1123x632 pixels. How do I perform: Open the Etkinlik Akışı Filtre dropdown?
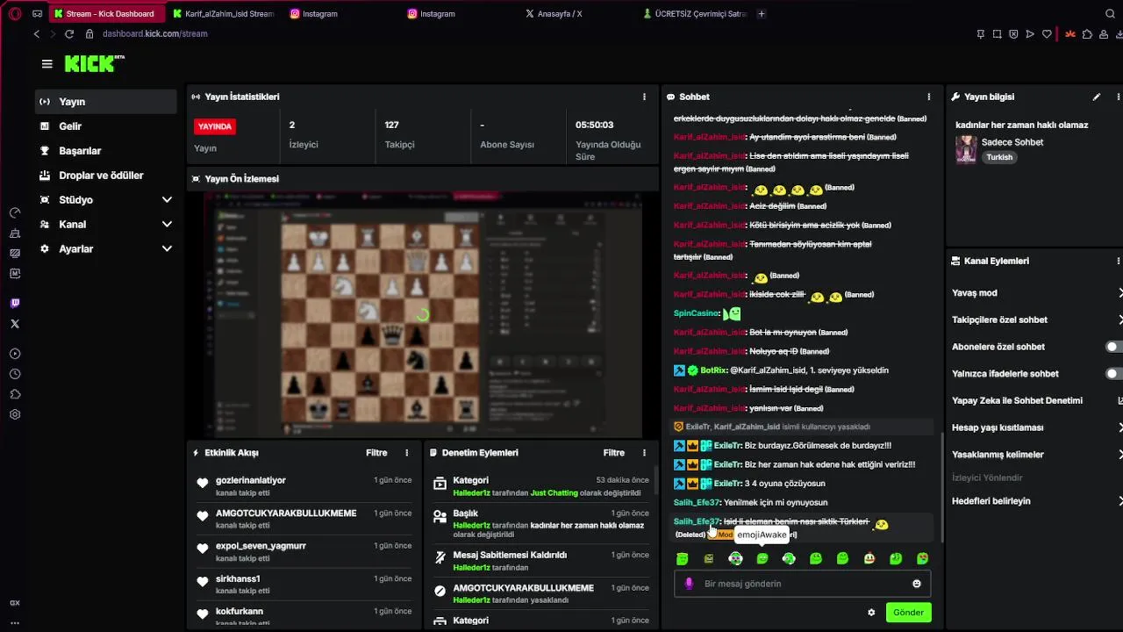(x=376, y=453)
